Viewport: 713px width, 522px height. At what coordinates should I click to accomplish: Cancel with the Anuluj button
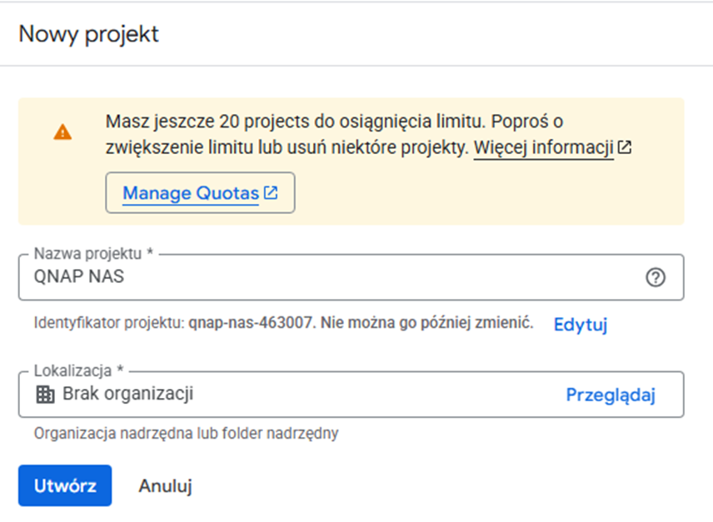tap(166, 485)
